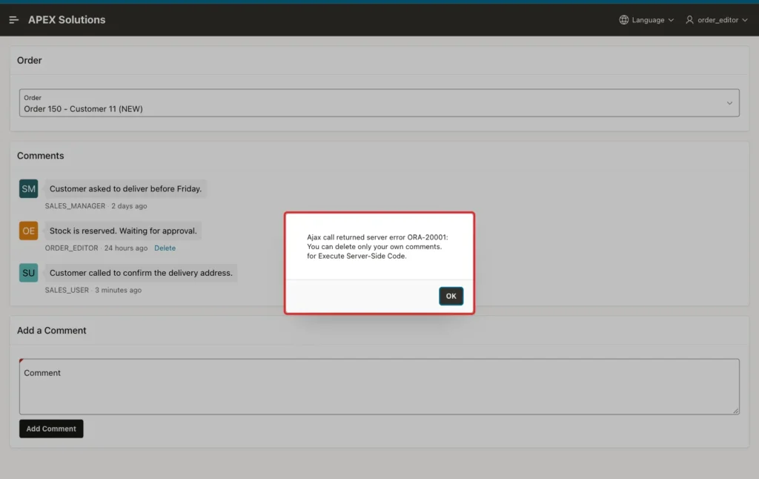The height and width of the screenshot is (479, 759).
Task: Click 'Customer asked to deliver before Friday.' comment
Action: (125, 189)
